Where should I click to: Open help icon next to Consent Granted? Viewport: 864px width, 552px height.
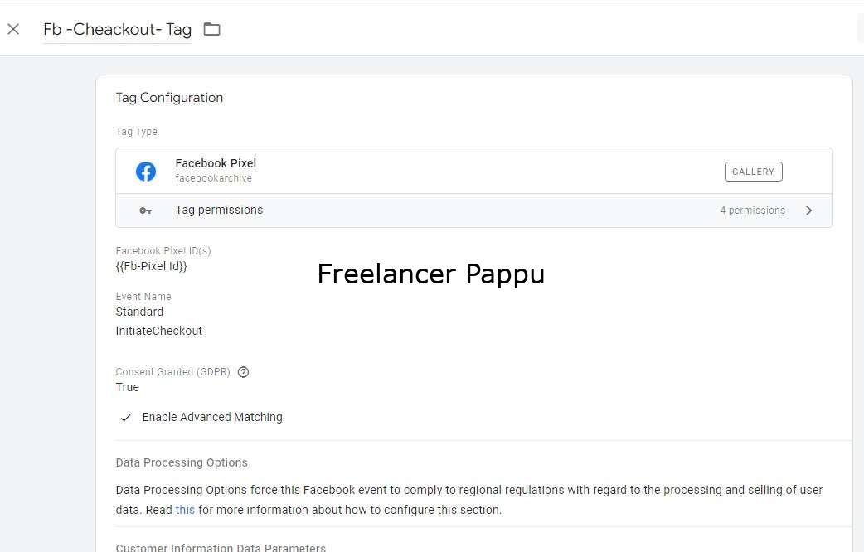[x=243, y=372]
